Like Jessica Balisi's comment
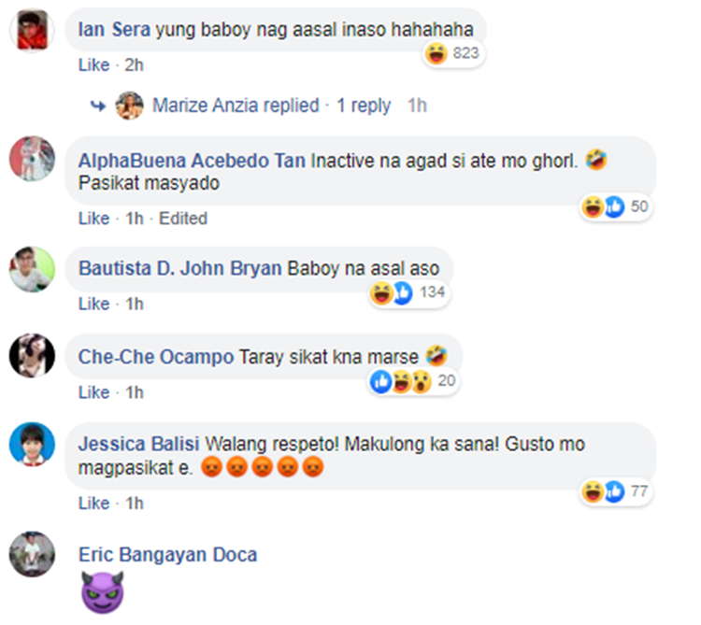Viewport: 701px width, 625px height. click(93, 504)
